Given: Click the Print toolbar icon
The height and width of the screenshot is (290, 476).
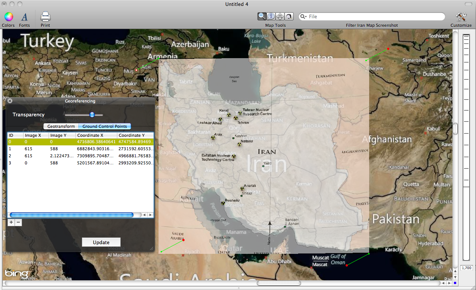Looking at the screenshot, I should tap(45, 17).
